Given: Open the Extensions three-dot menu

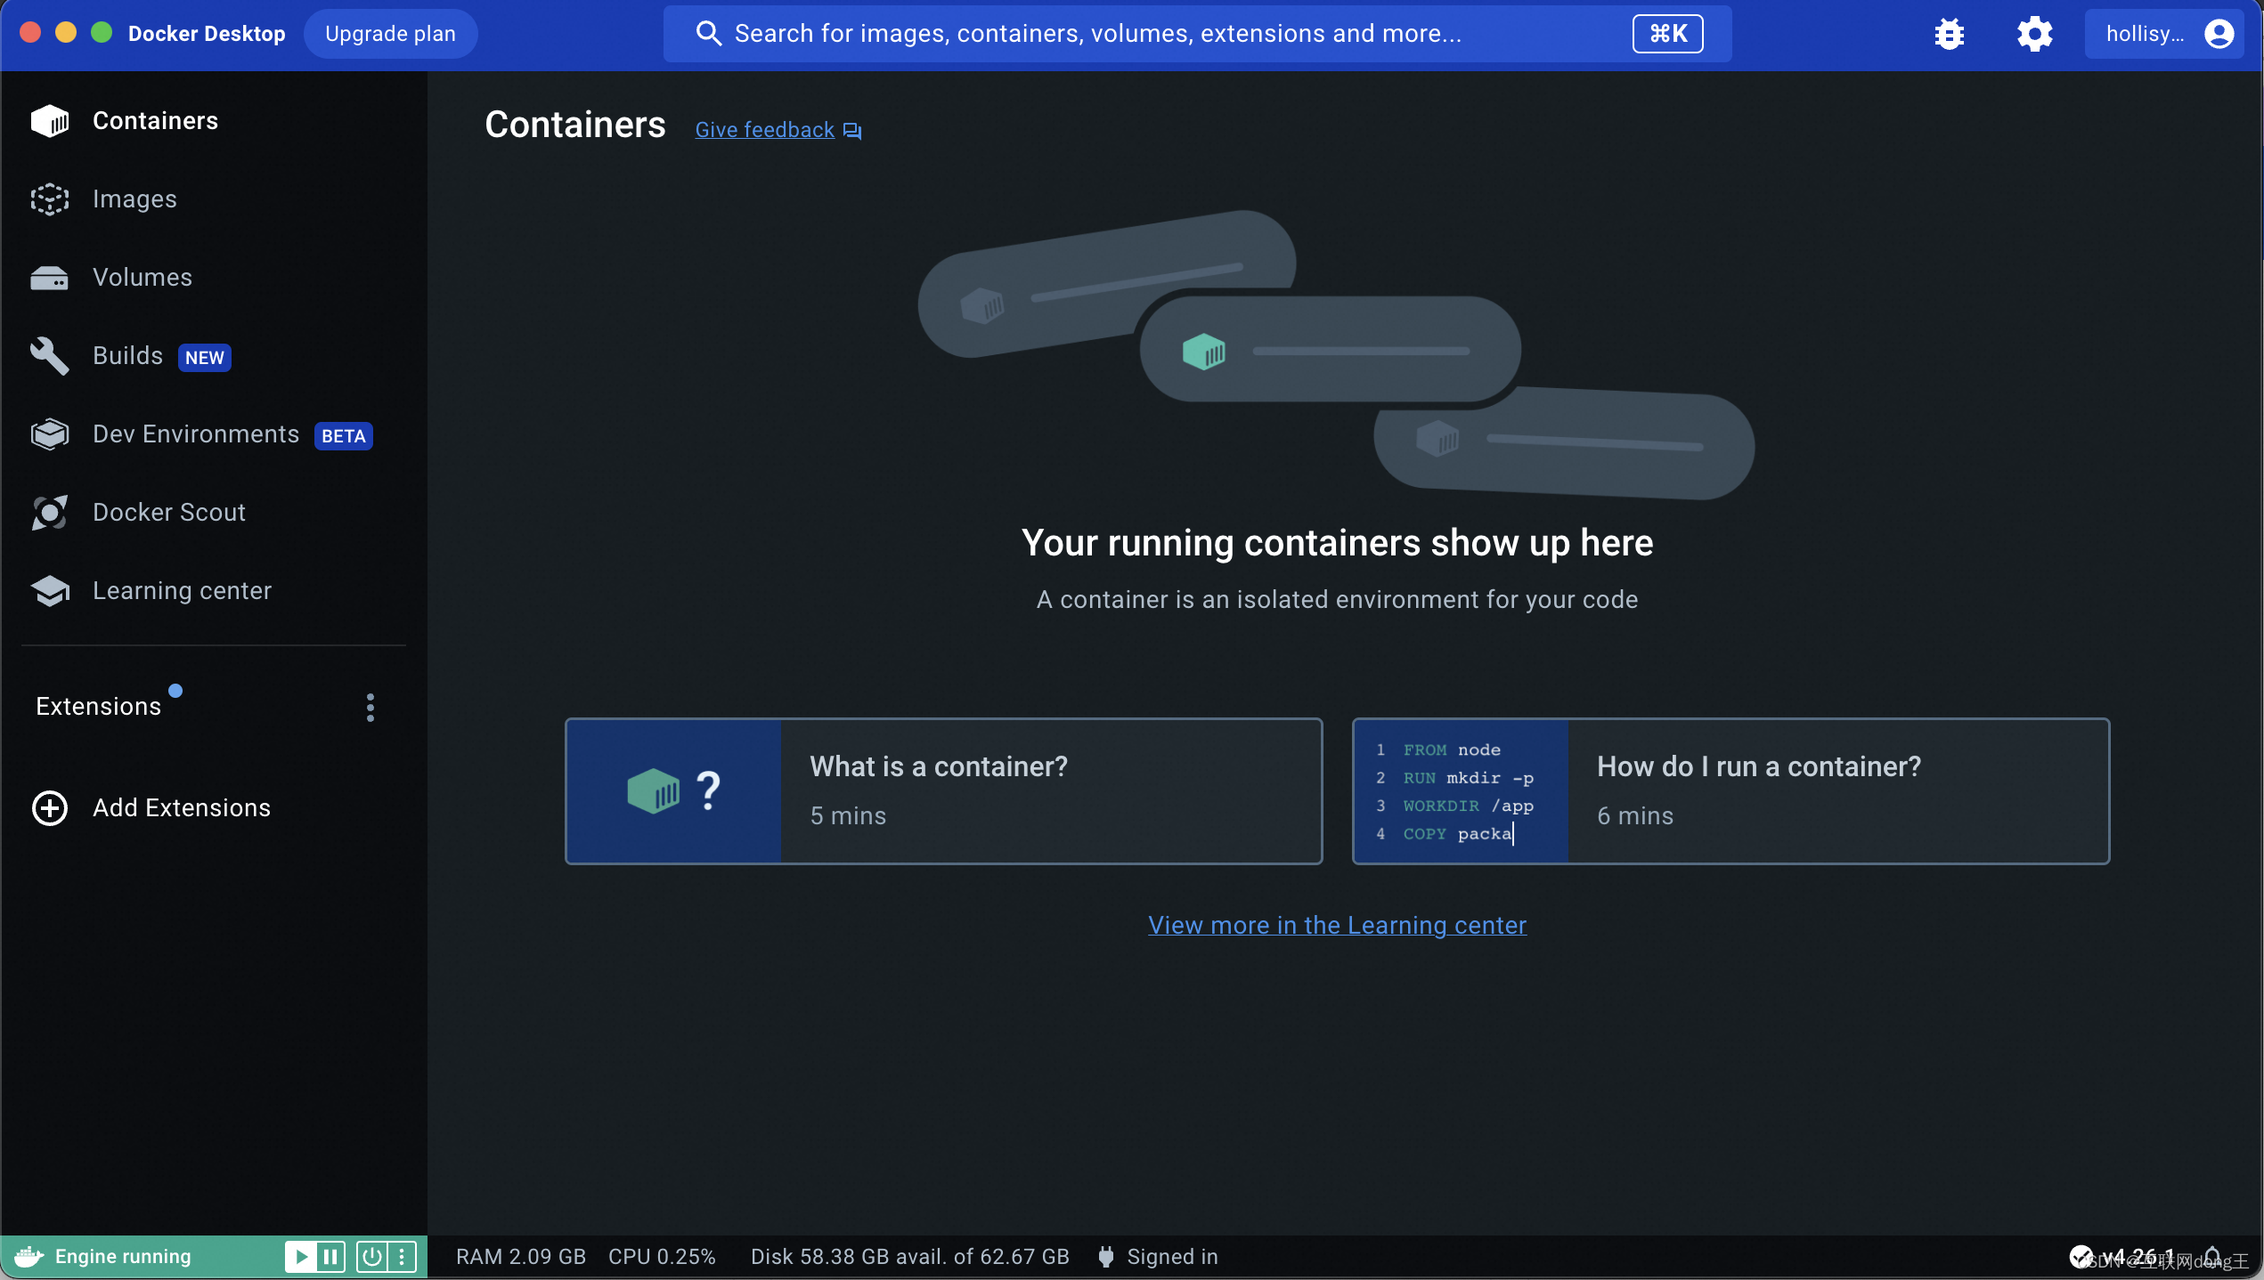Looking at the screenshot, I should pos(371,708).
